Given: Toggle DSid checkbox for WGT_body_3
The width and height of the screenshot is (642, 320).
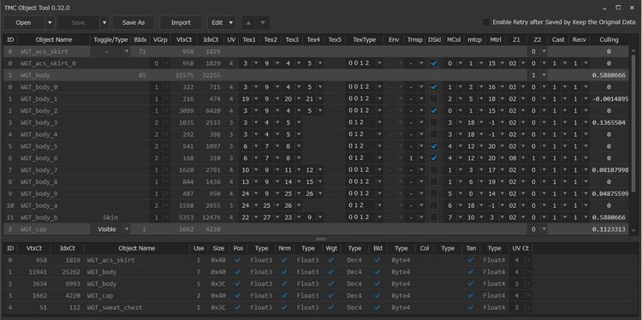Looking at the screenshot, I should click(x=434, y=122).
